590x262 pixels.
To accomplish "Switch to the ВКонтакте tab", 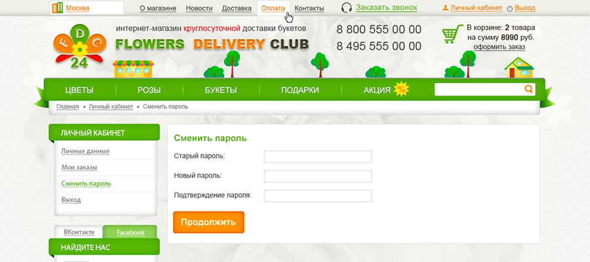I will (79, 233).
